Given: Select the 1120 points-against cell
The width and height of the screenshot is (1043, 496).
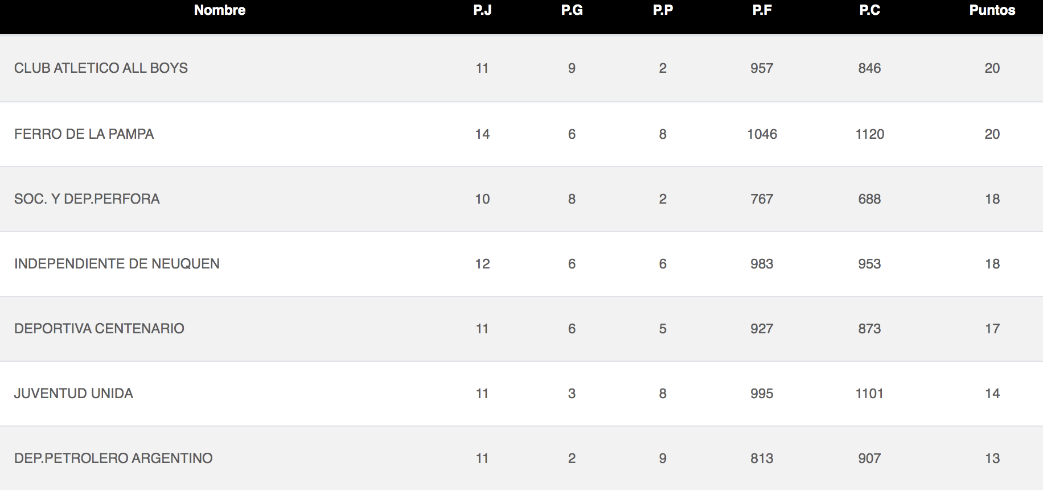Looking at the screenshot, I should 870,134.
